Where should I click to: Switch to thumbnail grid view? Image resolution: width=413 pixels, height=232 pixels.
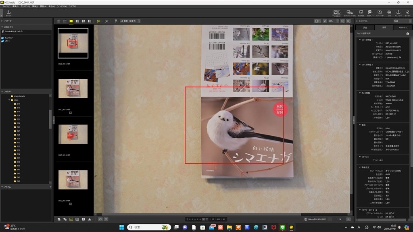click(x=59, y=21)
